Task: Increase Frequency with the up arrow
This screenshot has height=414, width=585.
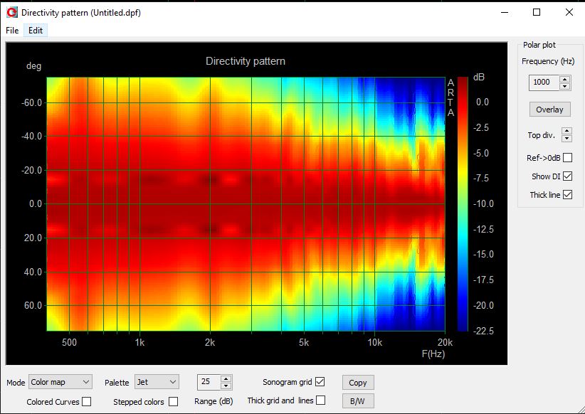Action: (565, 79)
